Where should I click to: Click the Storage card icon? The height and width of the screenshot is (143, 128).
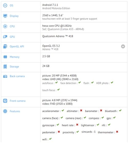[5, 66]
